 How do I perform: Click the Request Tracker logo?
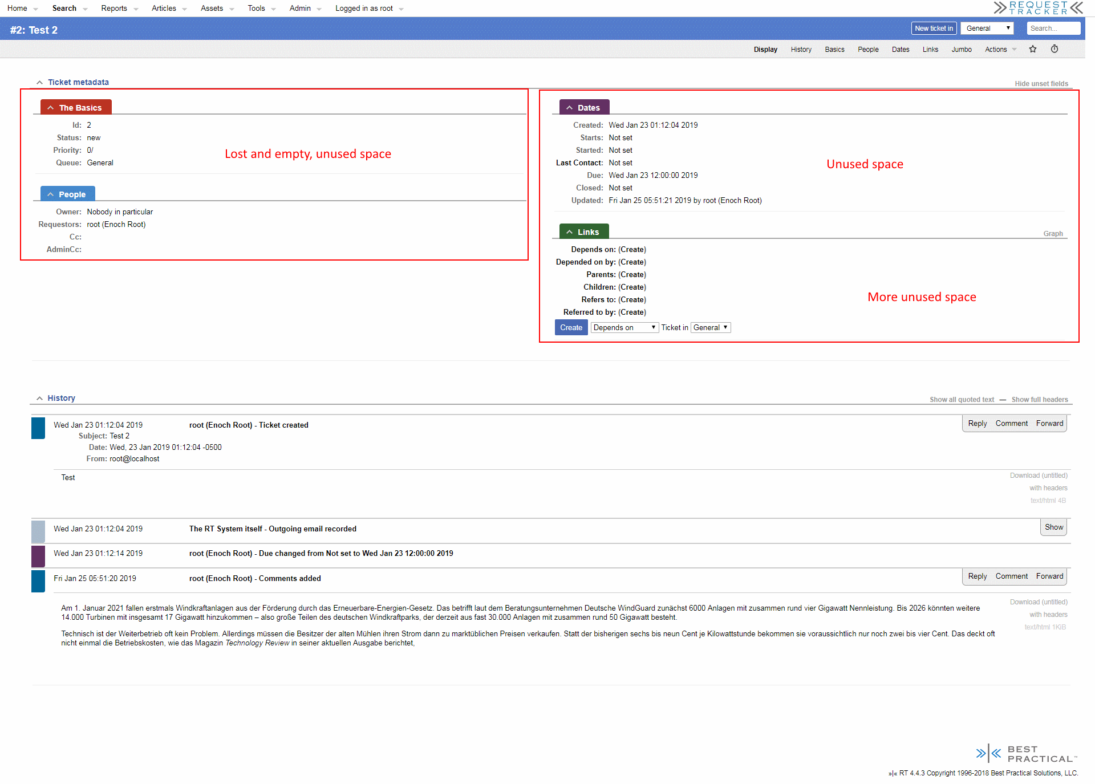[x=1038, y=8]
